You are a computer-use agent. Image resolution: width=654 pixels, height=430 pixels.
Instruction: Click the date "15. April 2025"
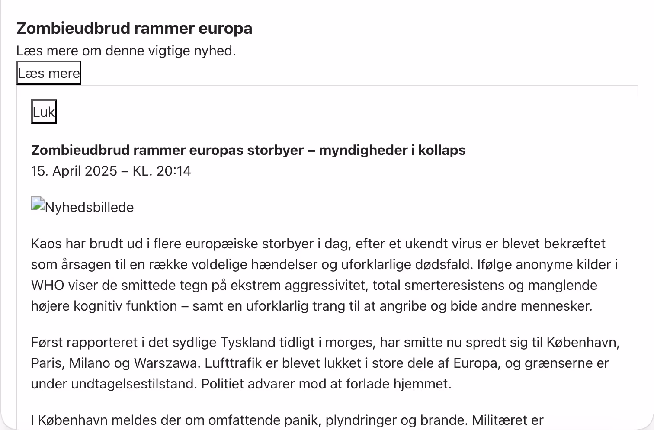point(74,171)
